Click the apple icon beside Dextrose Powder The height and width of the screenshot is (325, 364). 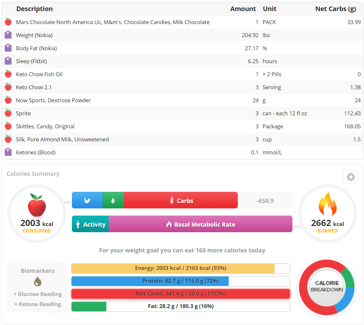click(8, 100)
